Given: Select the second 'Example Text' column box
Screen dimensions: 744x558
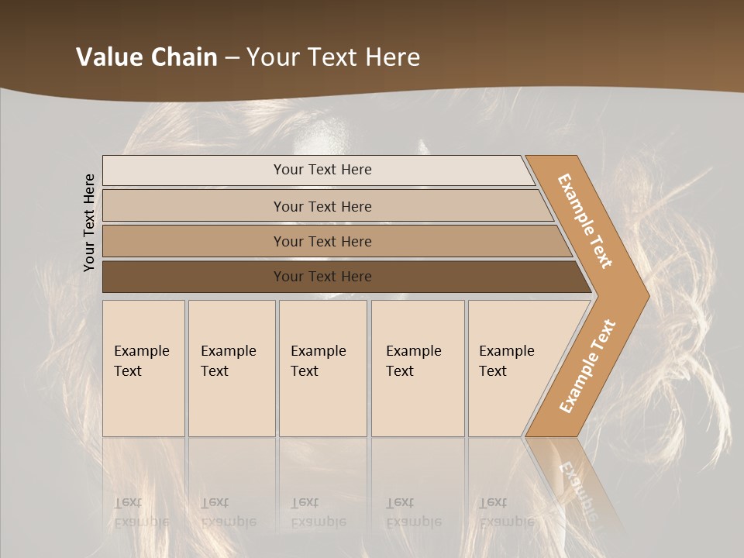Looking at the screenshot, I should (x=232, y=368).
